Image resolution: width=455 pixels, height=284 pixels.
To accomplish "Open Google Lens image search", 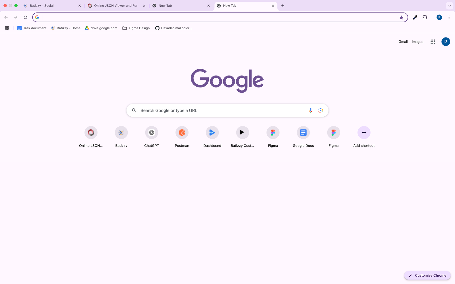I will tap(320, 110).
